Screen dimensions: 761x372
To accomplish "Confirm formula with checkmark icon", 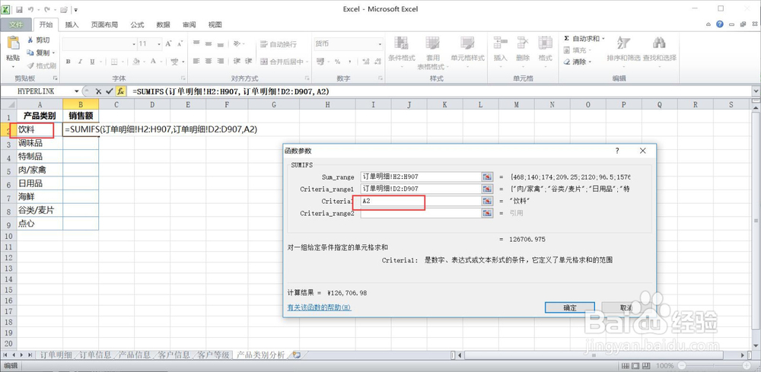I will [x=109, y=91].
